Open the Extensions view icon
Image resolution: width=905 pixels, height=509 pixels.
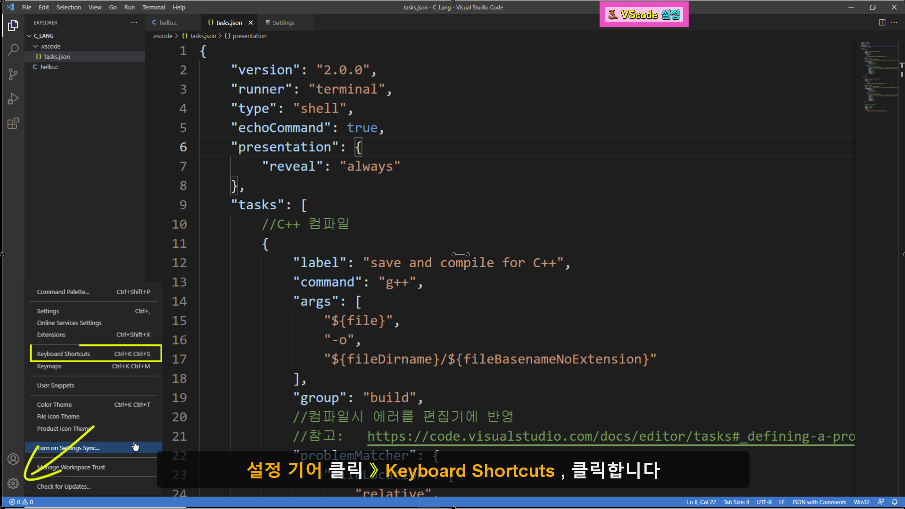[13, 123]
